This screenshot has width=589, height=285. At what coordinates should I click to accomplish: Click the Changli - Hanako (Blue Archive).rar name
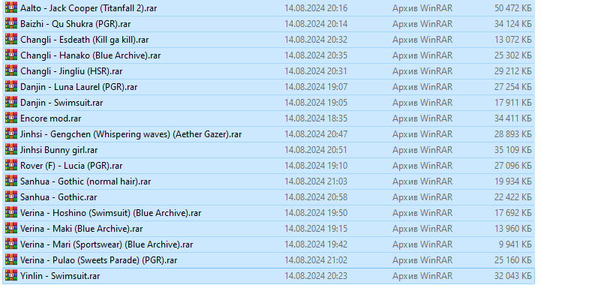click(91, 55)
